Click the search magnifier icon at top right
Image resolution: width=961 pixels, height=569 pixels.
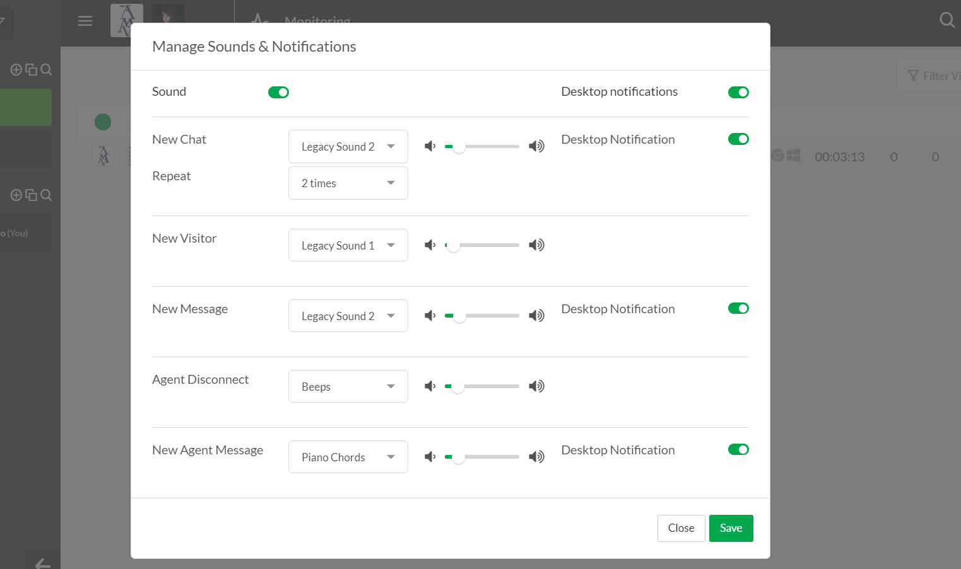946,20
